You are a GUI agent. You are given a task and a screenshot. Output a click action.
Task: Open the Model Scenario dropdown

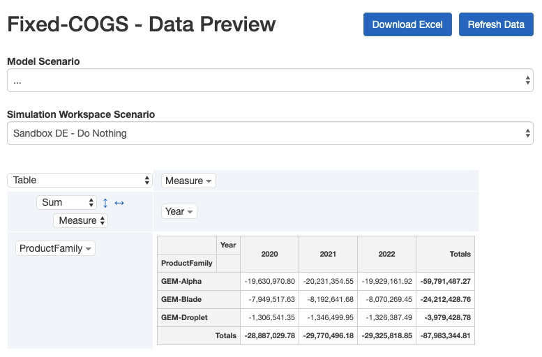pos(270,81)
